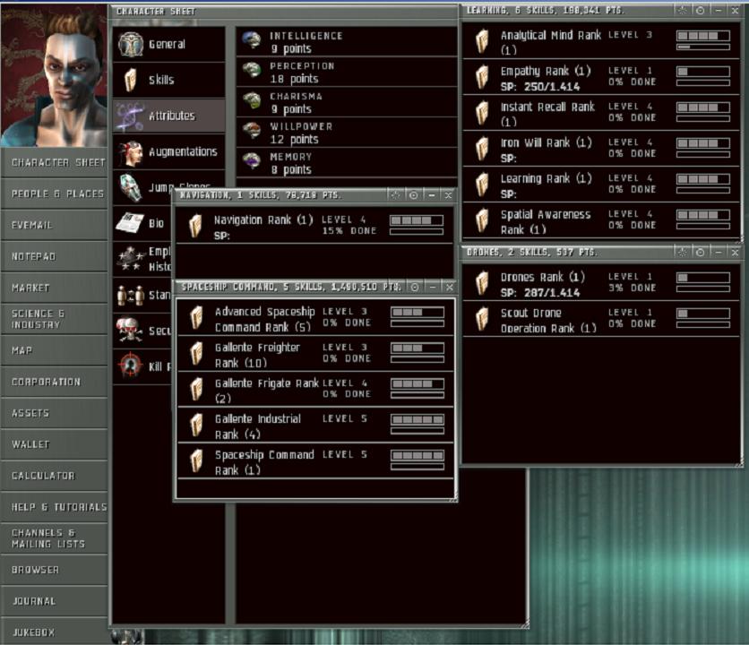This screenshot has width=749, height=645.
Task: Click the Gallente Industrial skill book icon
Action: pyautogui.click(x=196, y=426)
